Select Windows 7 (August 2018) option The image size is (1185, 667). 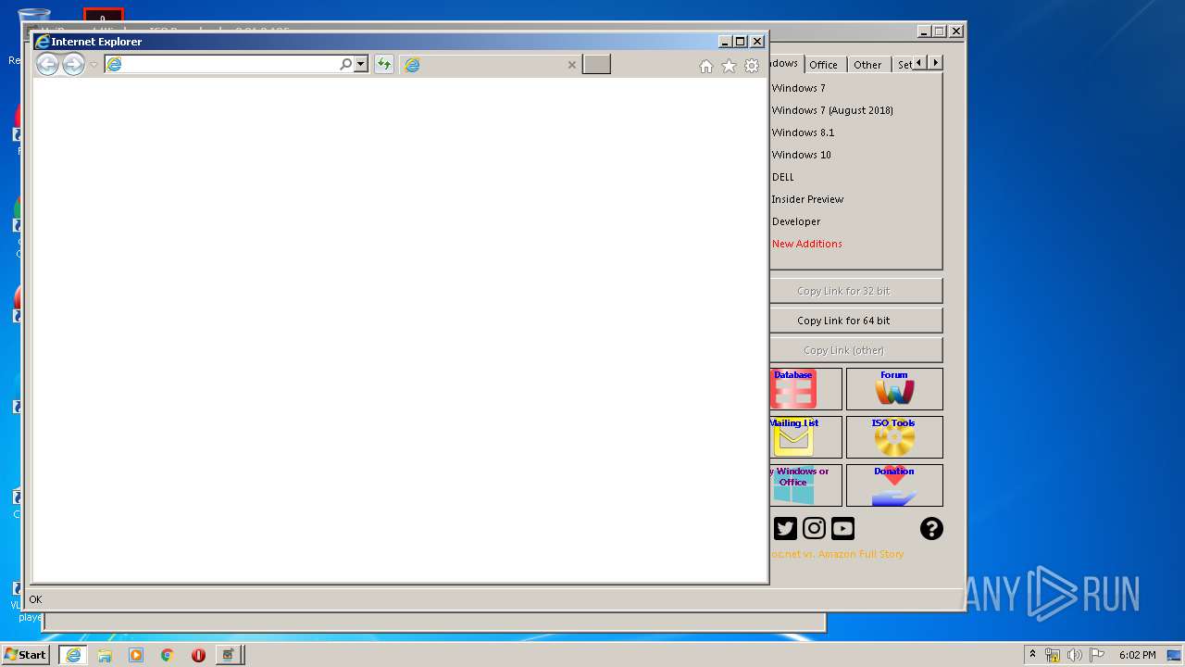[x=832, y=110]
